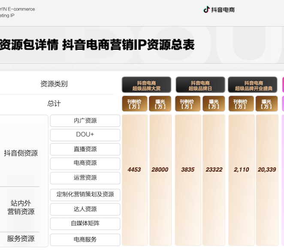This screenshot has height=250, width=284.
Task: Click the 电商服务 box
Action: click(x=85, y=240)
